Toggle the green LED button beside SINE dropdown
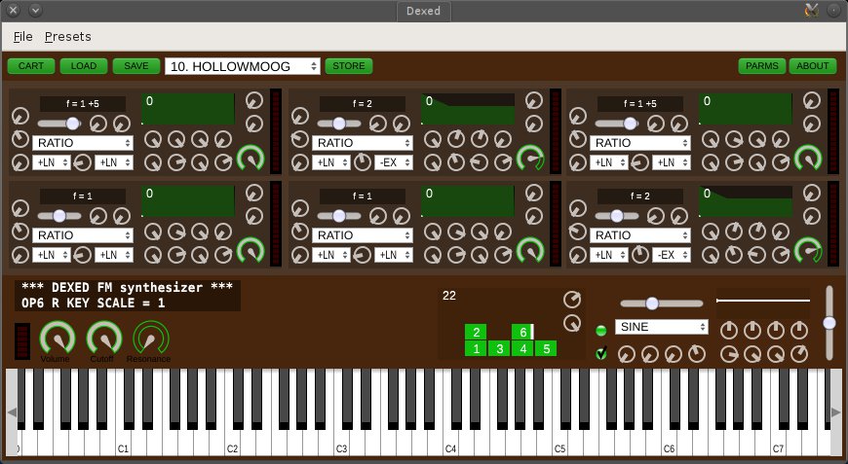This screenshot has width=848, height=464. coord(601,331)
